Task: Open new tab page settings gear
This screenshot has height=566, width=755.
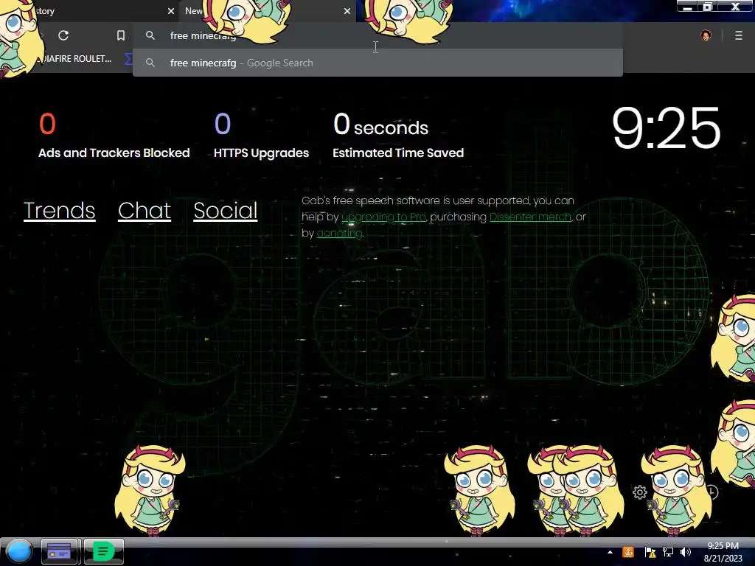Action: pos(640,492)
